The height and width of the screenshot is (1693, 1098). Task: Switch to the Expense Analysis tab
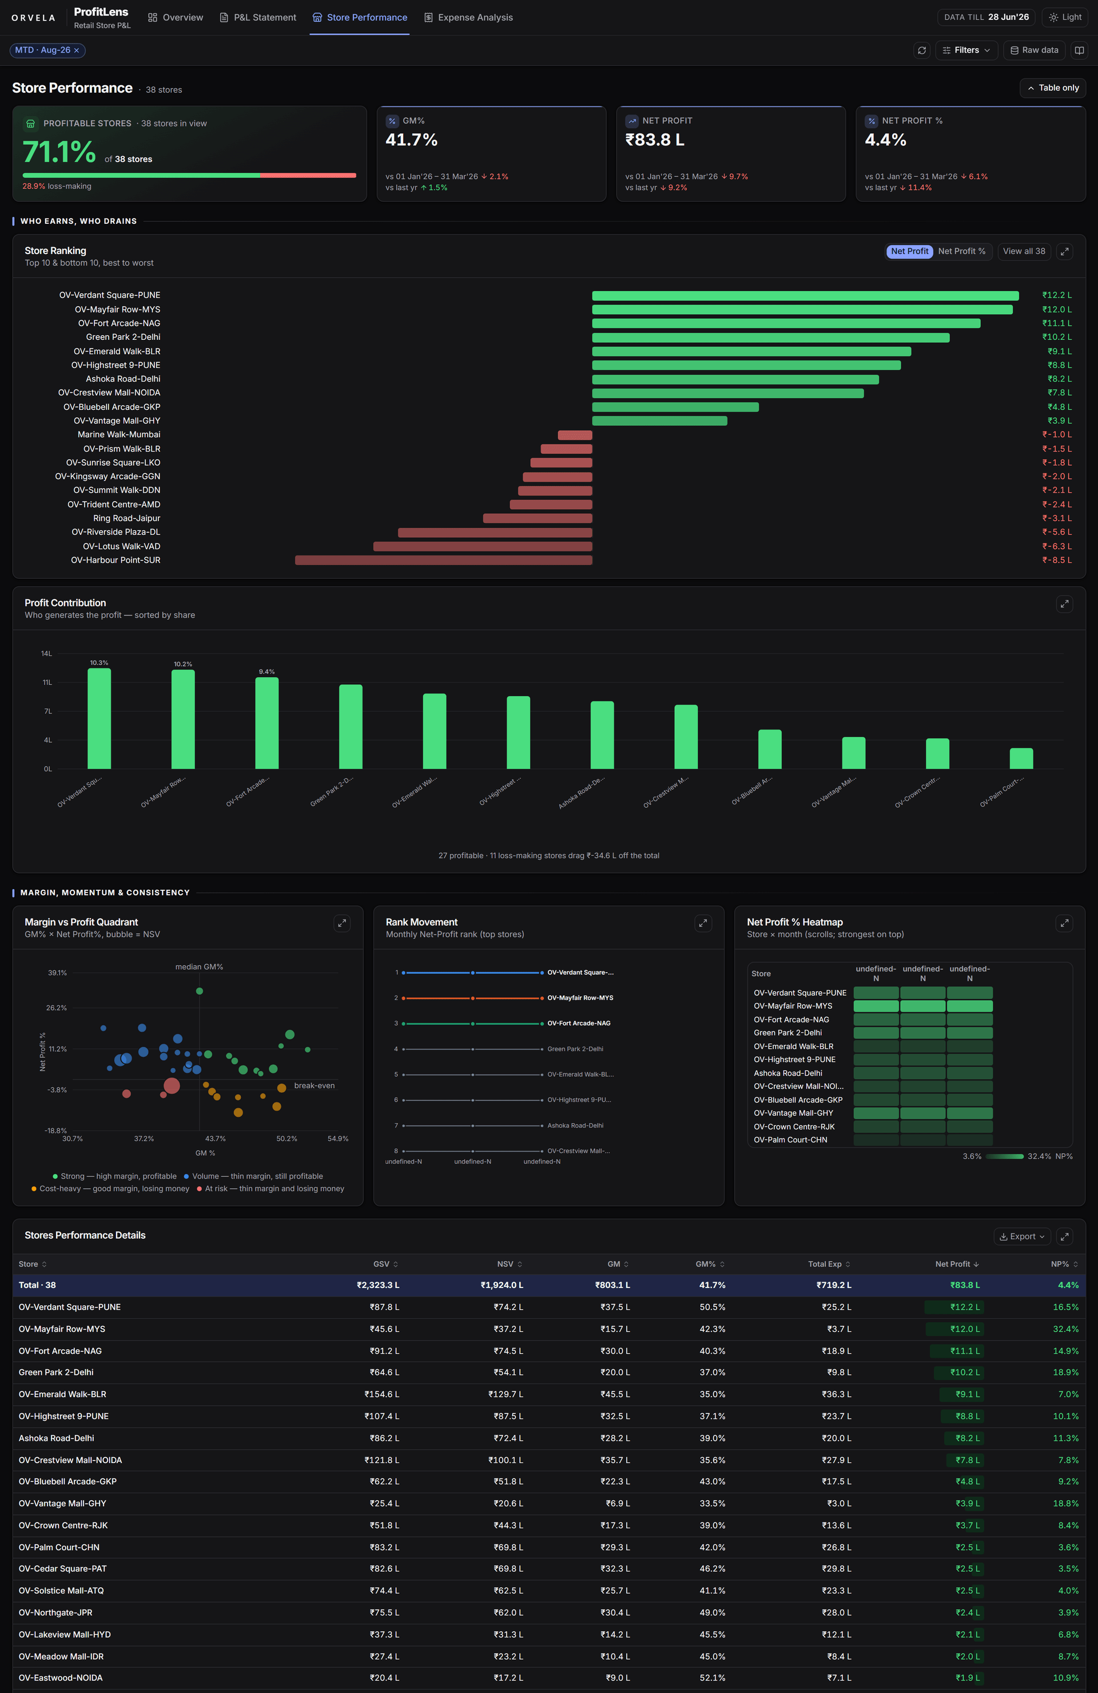click(468, 17)
